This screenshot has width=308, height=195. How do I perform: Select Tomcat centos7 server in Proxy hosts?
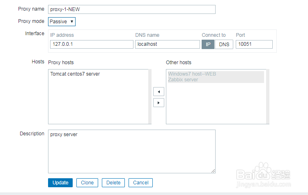(75, 74)
